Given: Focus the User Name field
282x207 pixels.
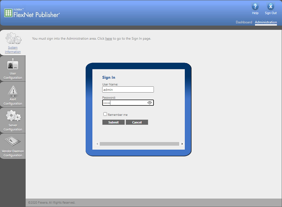Looking at the screenshot, I should (128, 89).
